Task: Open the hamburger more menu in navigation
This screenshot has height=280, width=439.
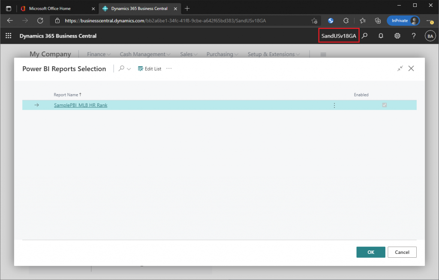Action: [x=323, y=54]
